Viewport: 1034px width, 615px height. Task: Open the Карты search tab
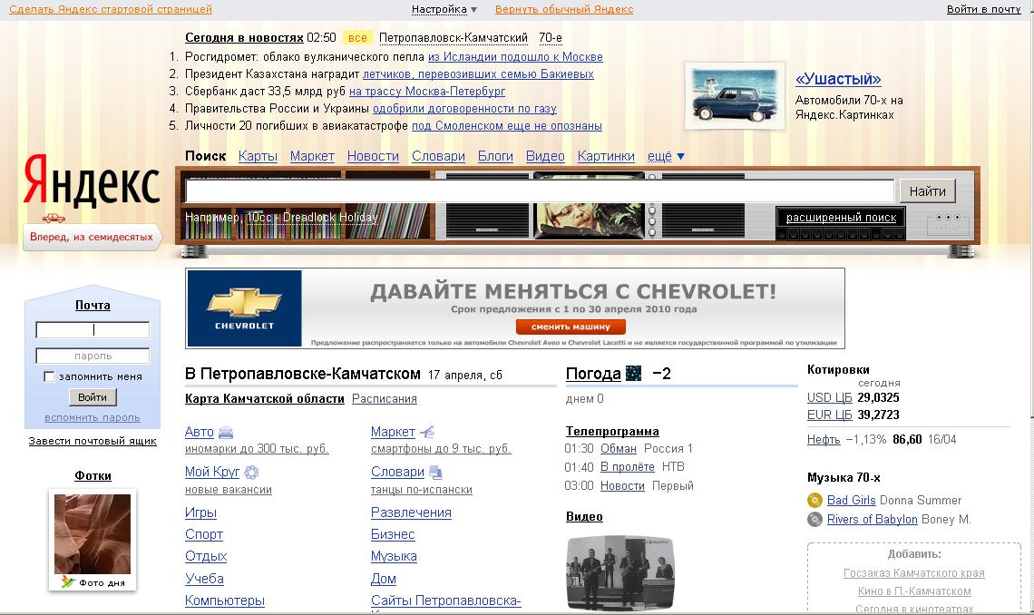tap(258, 156)
